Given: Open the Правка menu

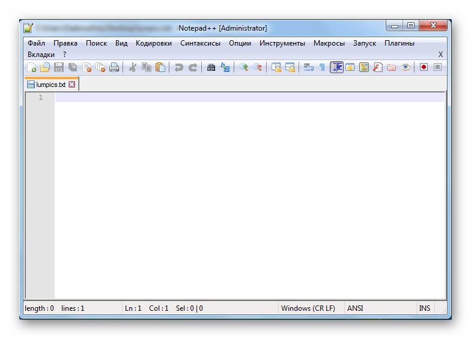Looking at the screenshot, I should (x=65, y=43).
